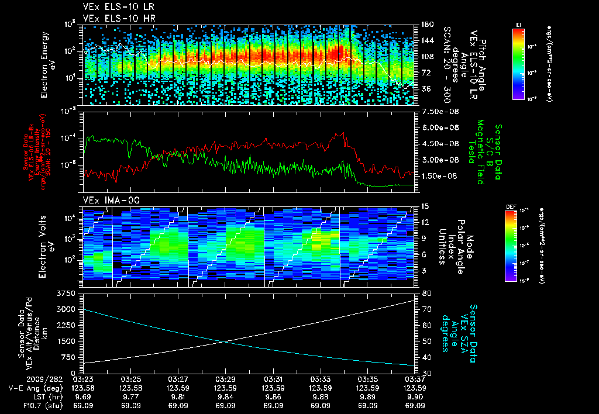Click the ELS electron energy spectrogram panel

(x=249, y=65)
